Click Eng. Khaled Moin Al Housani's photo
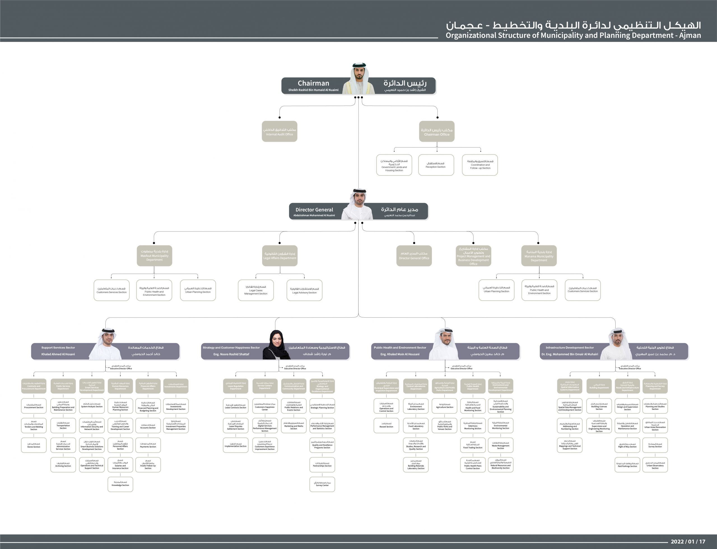Image resolution: width=717 pixels, height=549 pixels. 444,344
